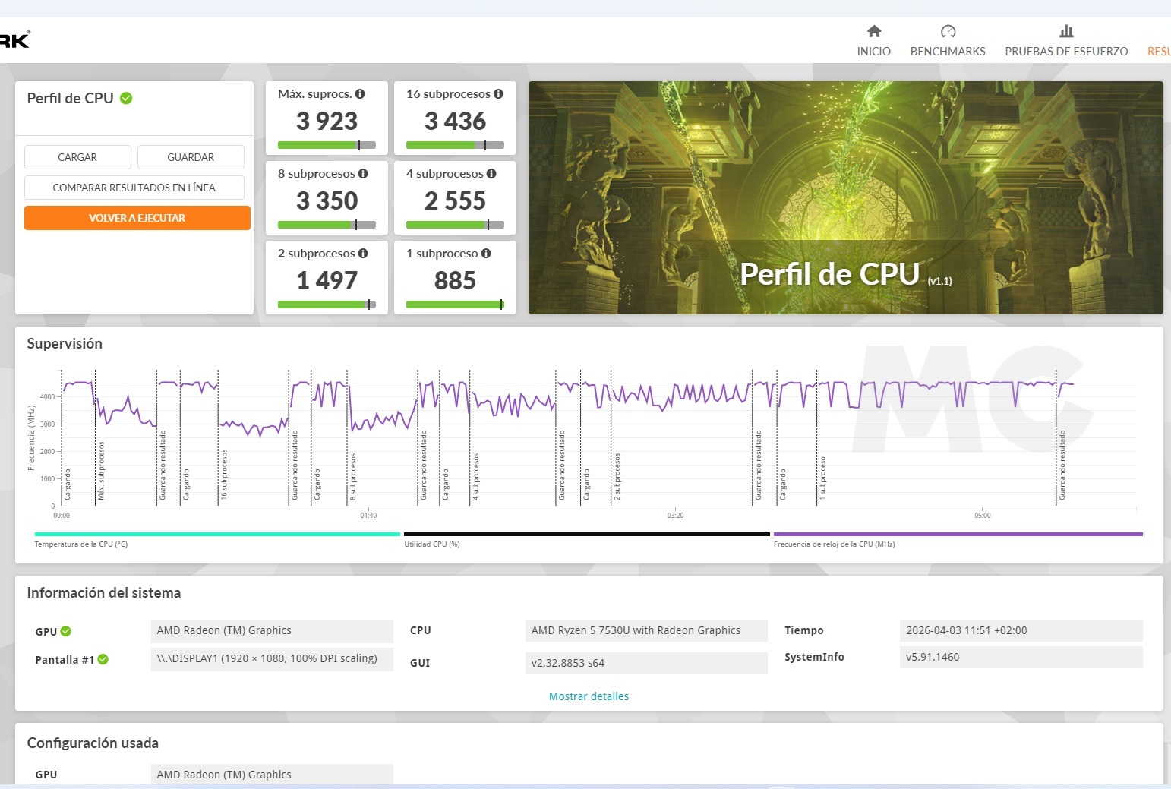Toggle the Temperatura de la CPU series
Image resolution: width=1171 pixels, height=789 pixels.
[81, 544]
